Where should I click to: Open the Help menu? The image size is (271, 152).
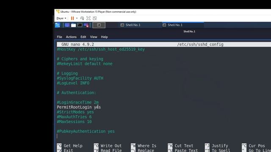pos(104,37)
